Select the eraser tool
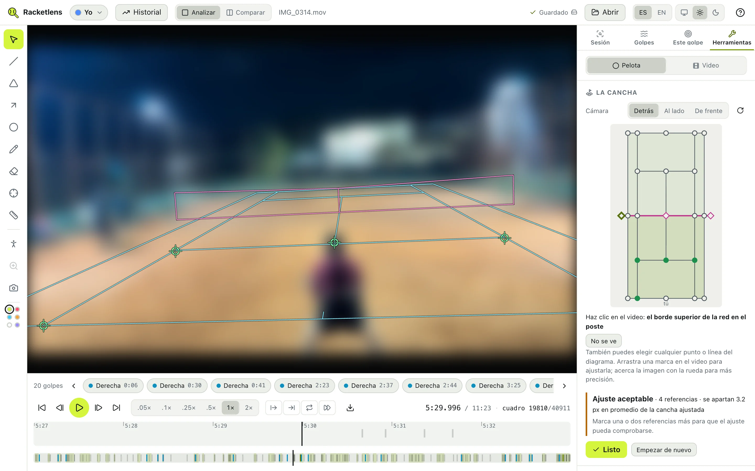Screen dimensions: 755x471 pos(13,171)
